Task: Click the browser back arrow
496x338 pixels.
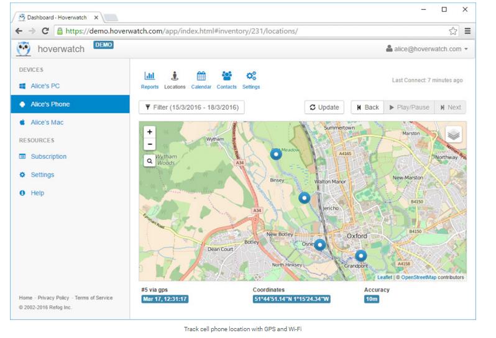Action: [19, 31]
